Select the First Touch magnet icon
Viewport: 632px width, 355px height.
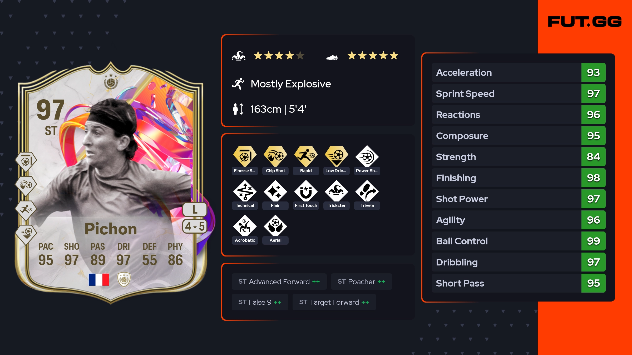click(x=306, y=191)
